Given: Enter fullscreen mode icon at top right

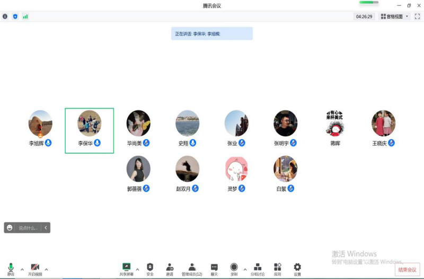Looking at the screenshot, I should tap(417, 16).
